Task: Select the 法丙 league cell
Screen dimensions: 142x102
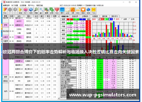Action: pyautogui.click(x=6, y=91)
